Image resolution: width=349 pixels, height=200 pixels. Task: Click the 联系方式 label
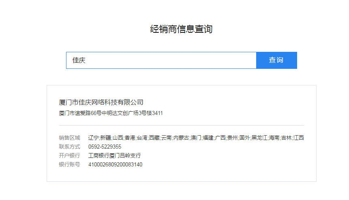coord(69,147)
